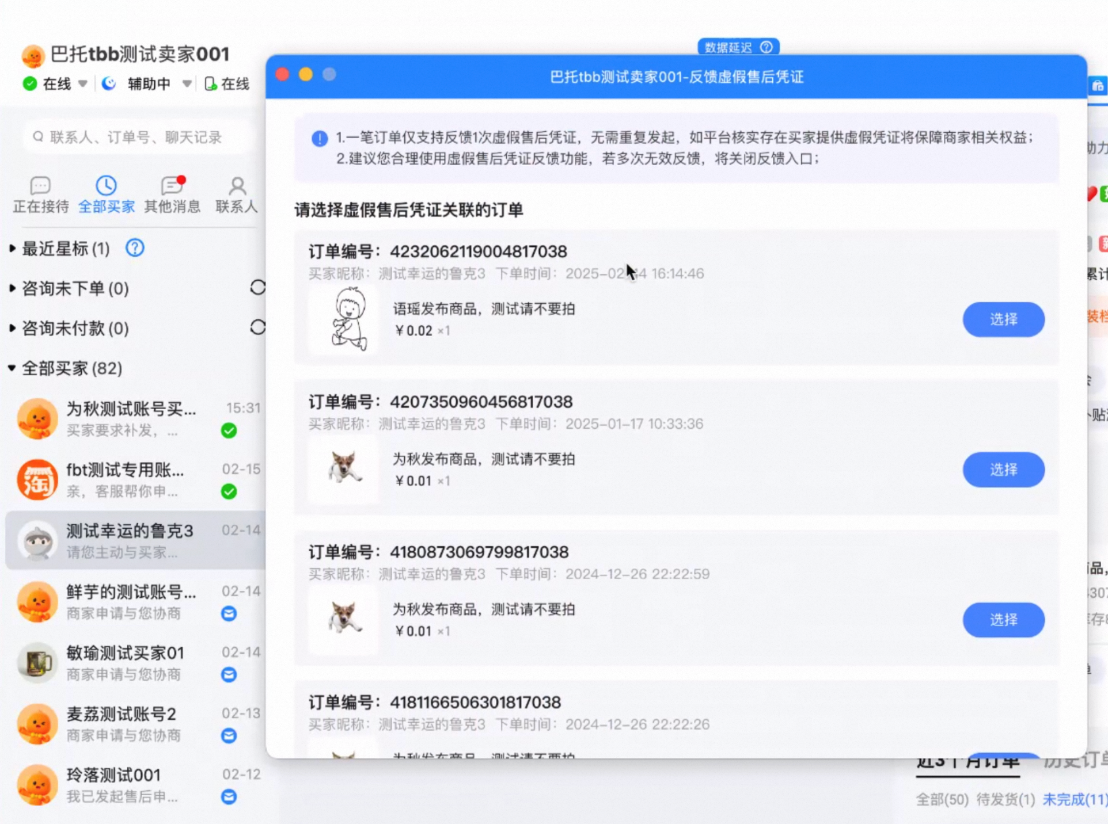
Task: Click the blue message icon for 麦荔测试账号2
Action: pos(229,735)
